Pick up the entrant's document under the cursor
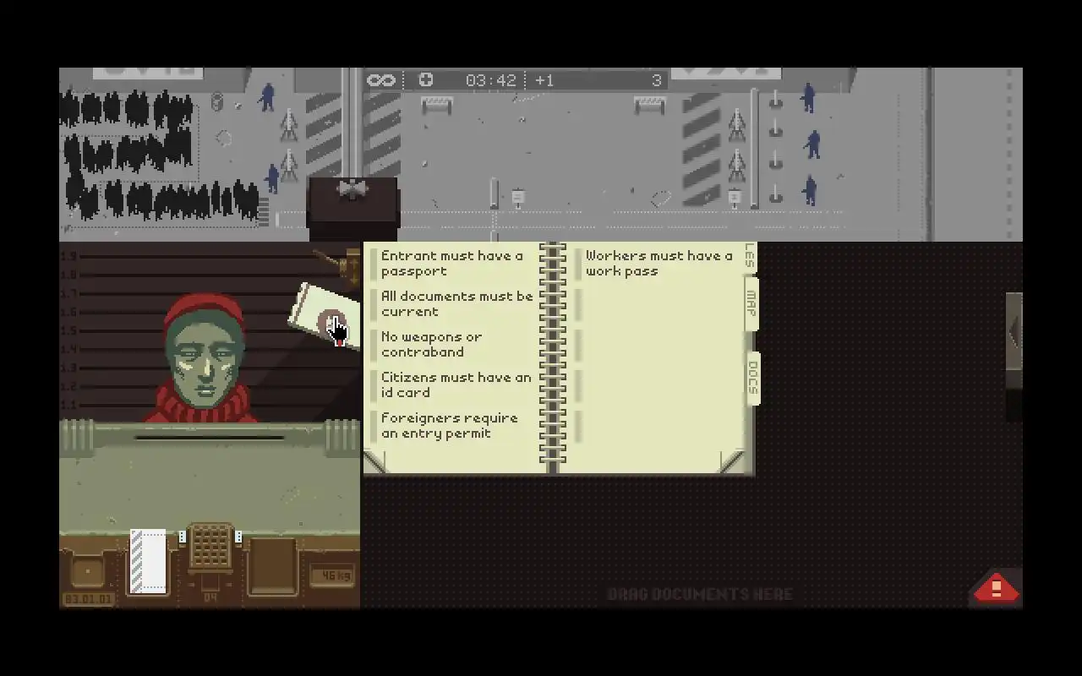Image resolution: width=1082 pixels, height=676 pixels. coord(325,316)
